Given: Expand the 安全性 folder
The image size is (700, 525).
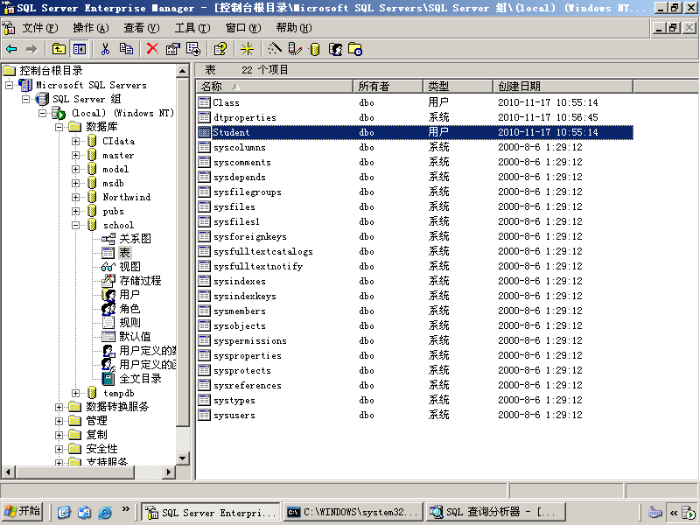Looking at the screenshot, I should (59, 449).
